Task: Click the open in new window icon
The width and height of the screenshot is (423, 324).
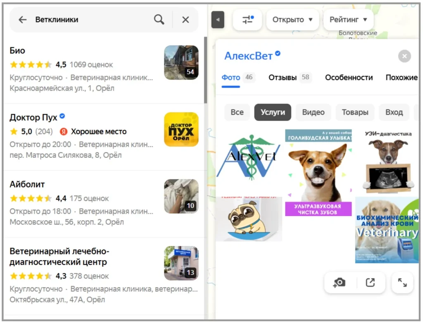Action: tap(370, 282)
